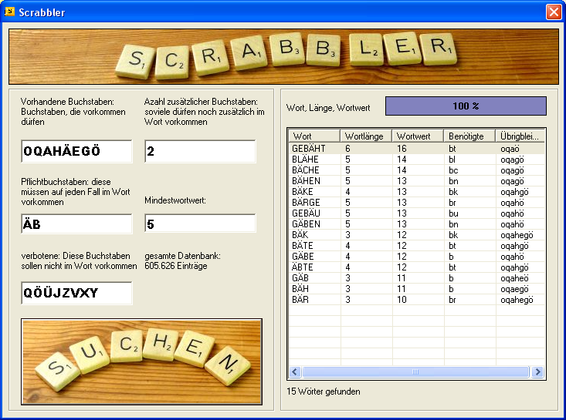Focus the mandatory letters field ÄB

coord(76,224)
